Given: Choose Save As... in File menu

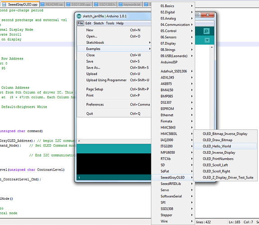Looking at the screenshot, I should coord(114,68).
